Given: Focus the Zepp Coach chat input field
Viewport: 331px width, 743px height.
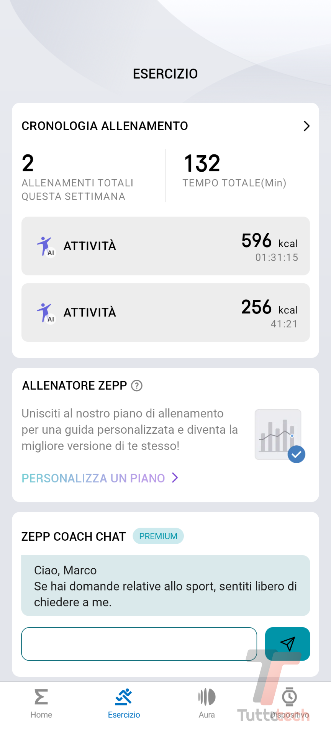Looking at the screenshot, I should 139,644.
